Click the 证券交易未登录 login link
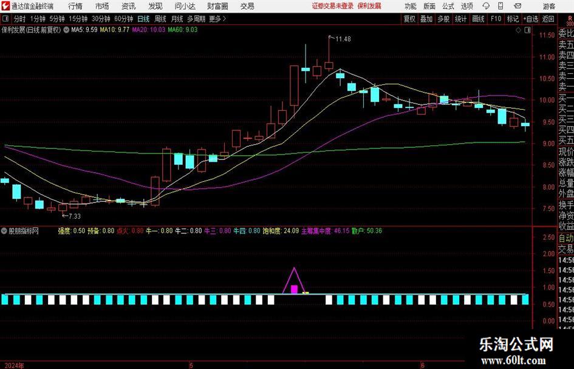 click(333, 6)
